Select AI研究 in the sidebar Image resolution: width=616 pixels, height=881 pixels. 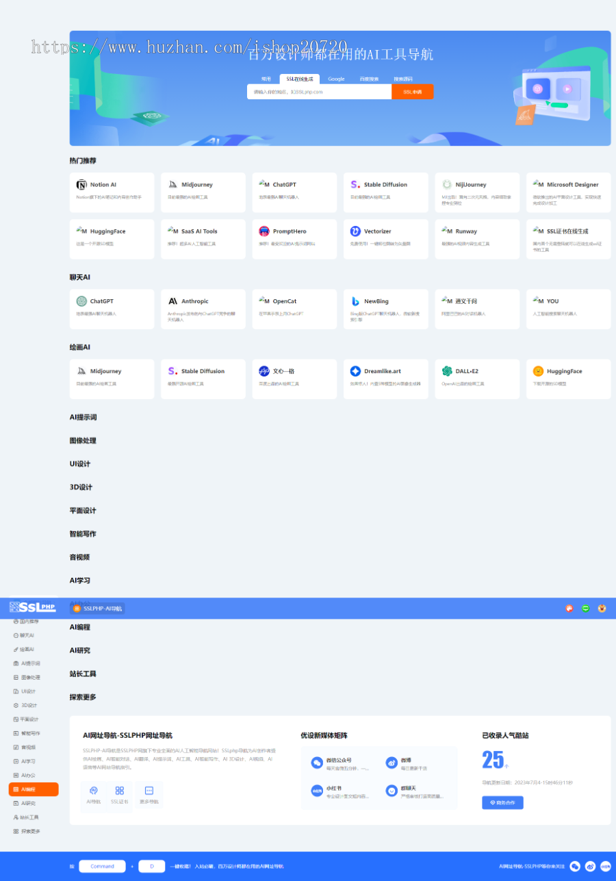point(33,803)
